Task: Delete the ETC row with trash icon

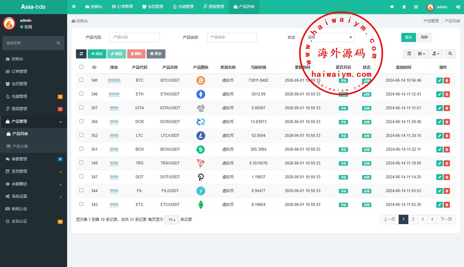Action: [447, 205]
